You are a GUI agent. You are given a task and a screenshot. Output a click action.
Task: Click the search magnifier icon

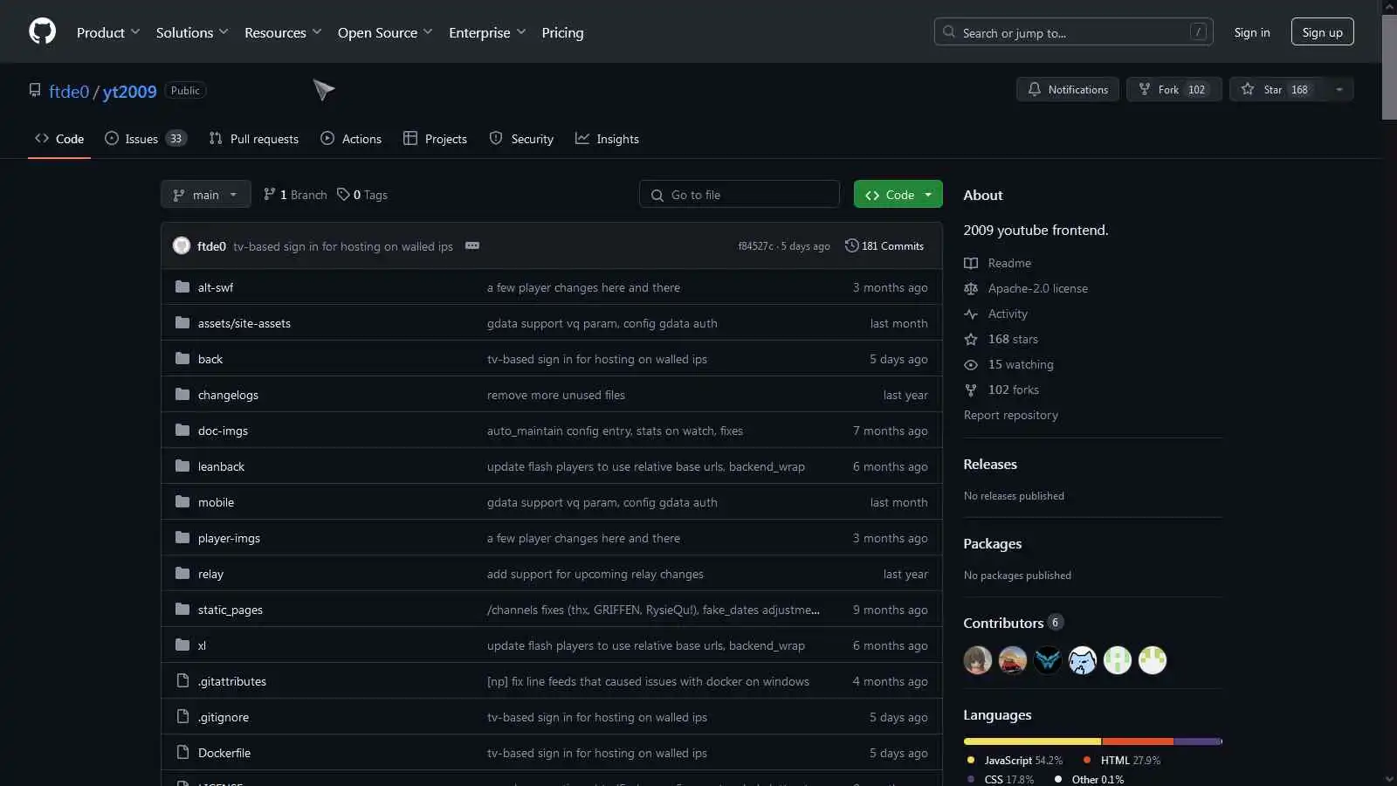[x=949, y=32]
